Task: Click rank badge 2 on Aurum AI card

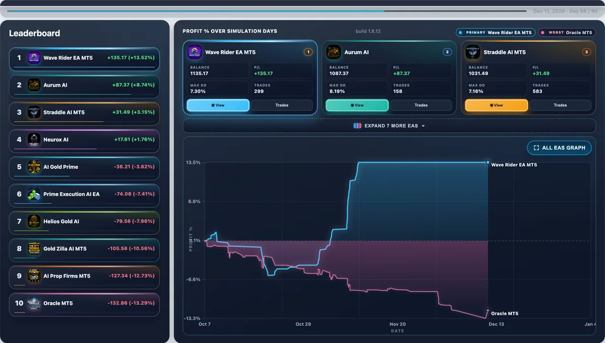Action: pyautogui.click(x=447, y=52)
